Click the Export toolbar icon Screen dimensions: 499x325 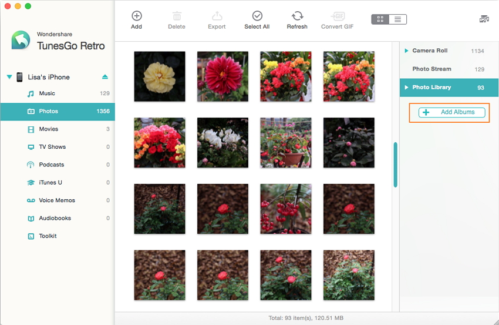(x=217, y=16)
